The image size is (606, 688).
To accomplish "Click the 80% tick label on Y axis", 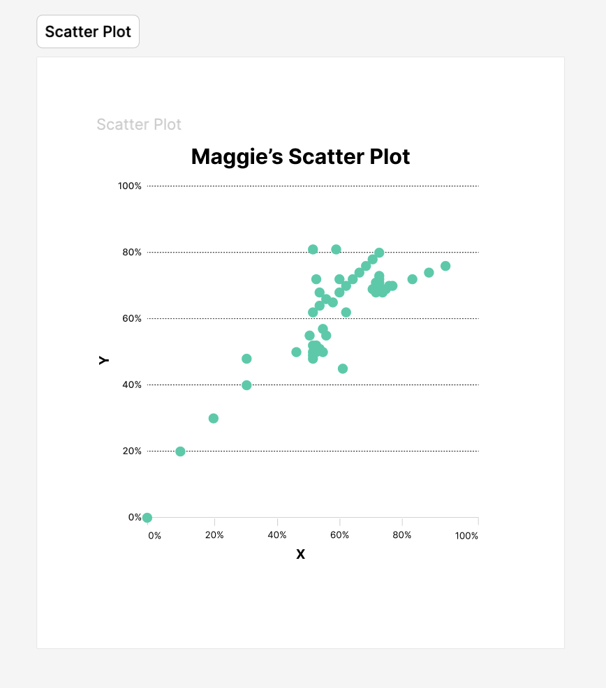I will 133,253.
